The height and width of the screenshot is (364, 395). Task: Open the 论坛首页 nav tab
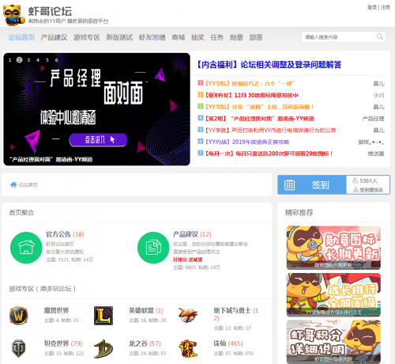point(21,37)
